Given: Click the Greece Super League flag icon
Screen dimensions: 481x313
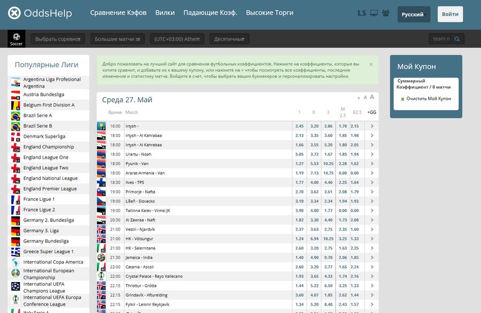Looking at the screenshot, I should tap(15, 252).
